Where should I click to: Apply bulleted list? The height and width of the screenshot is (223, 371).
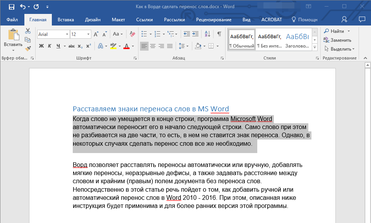144,34
